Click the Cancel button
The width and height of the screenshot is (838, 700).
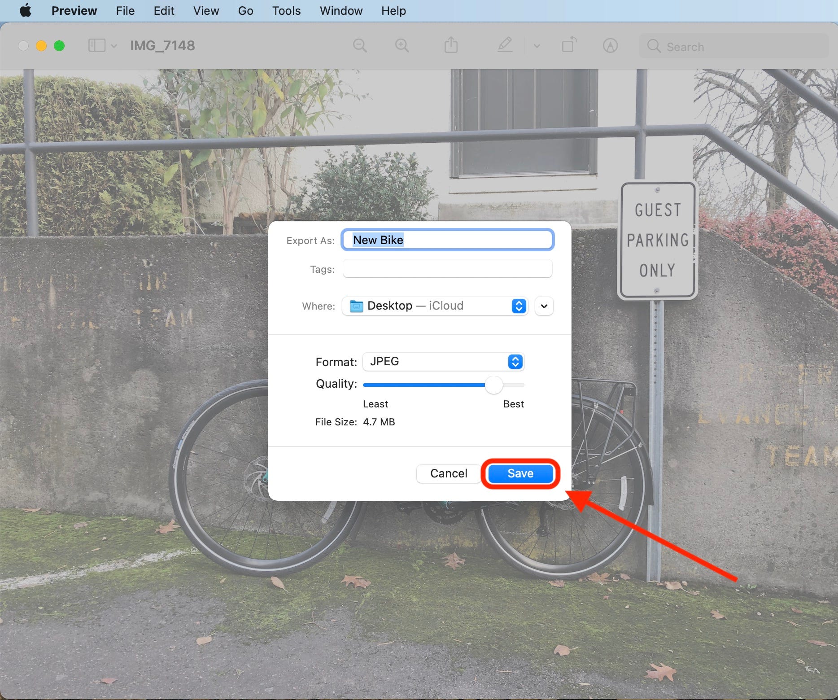[448, 473]
